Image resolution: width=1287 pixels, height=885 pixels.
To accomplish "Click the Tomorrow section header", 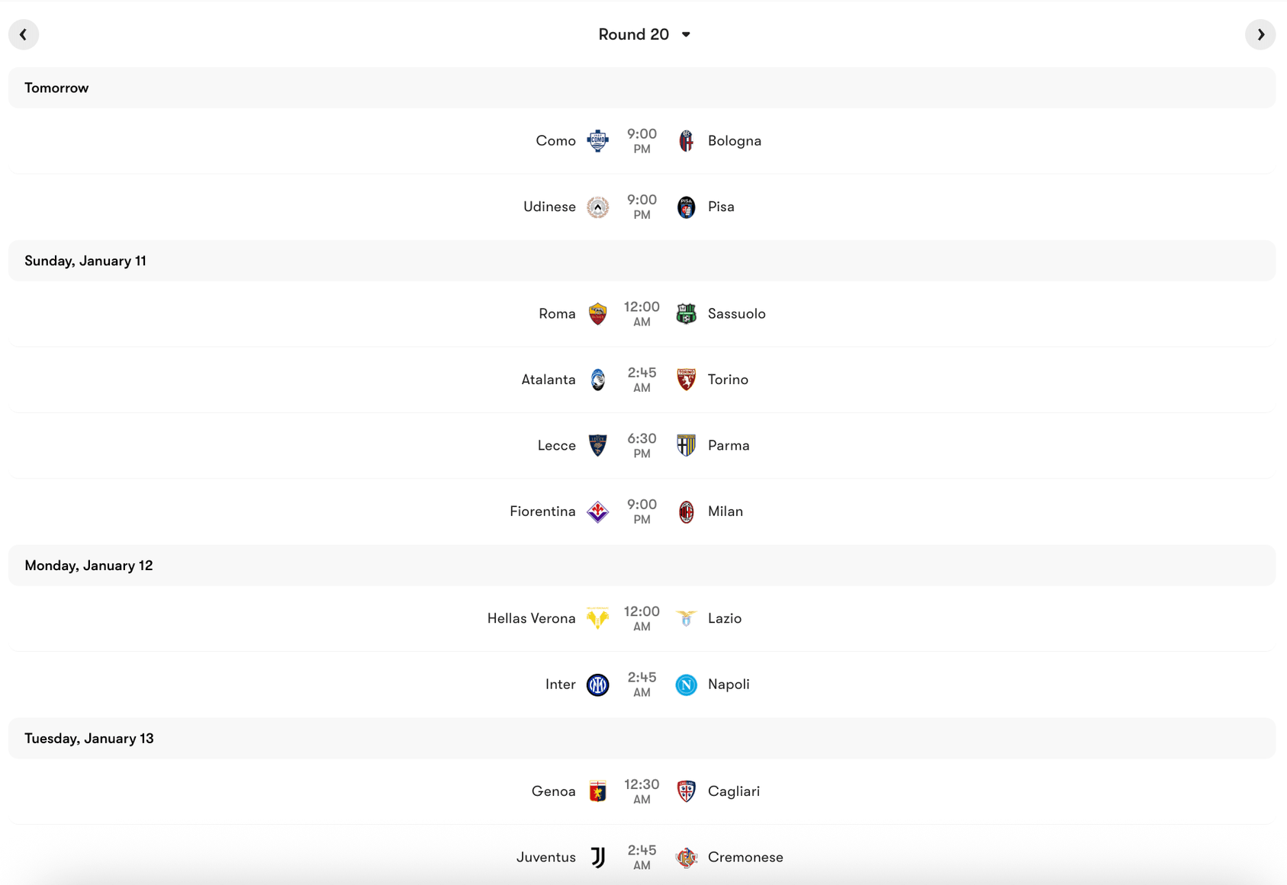I will (56, 88).
